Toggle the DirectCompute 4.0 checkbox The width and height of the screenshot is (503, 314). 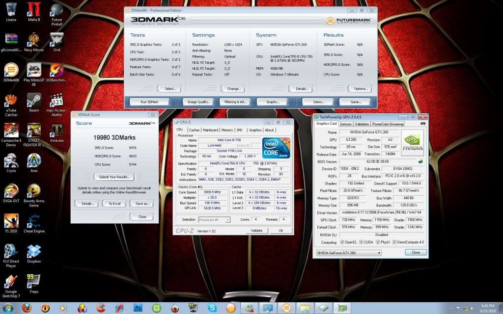pyautogui.click(x=394, y=242)
